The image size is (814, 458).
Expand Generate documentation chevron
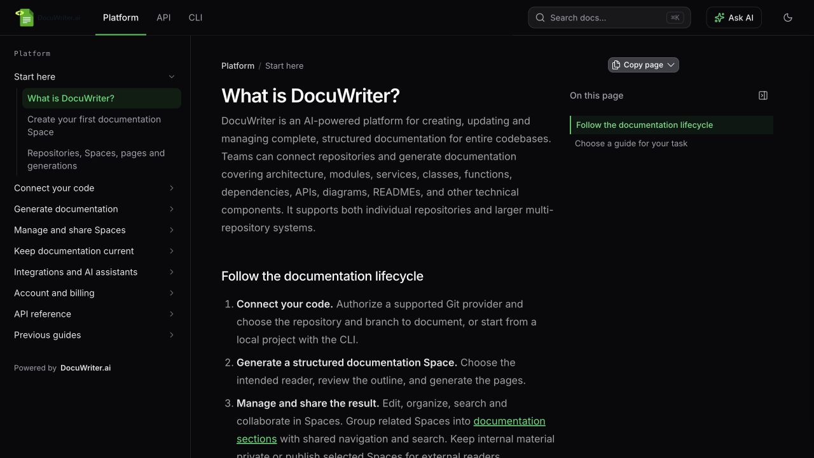(172, 209)
